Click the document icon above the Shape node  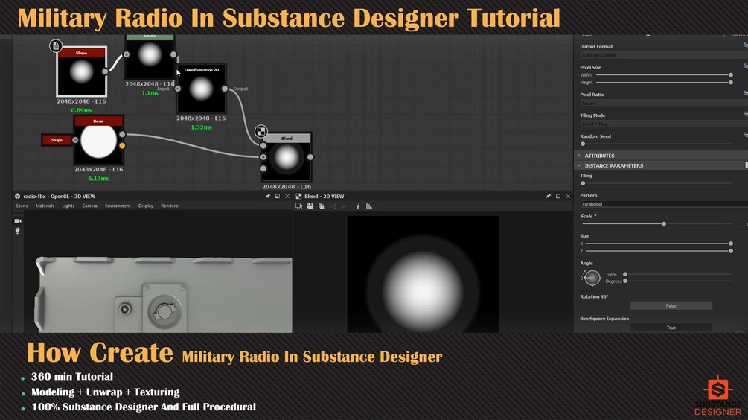(56, 46)
